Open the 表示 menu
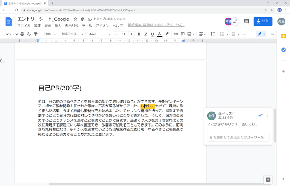The image size is (290, 186). tap(48, 26)
